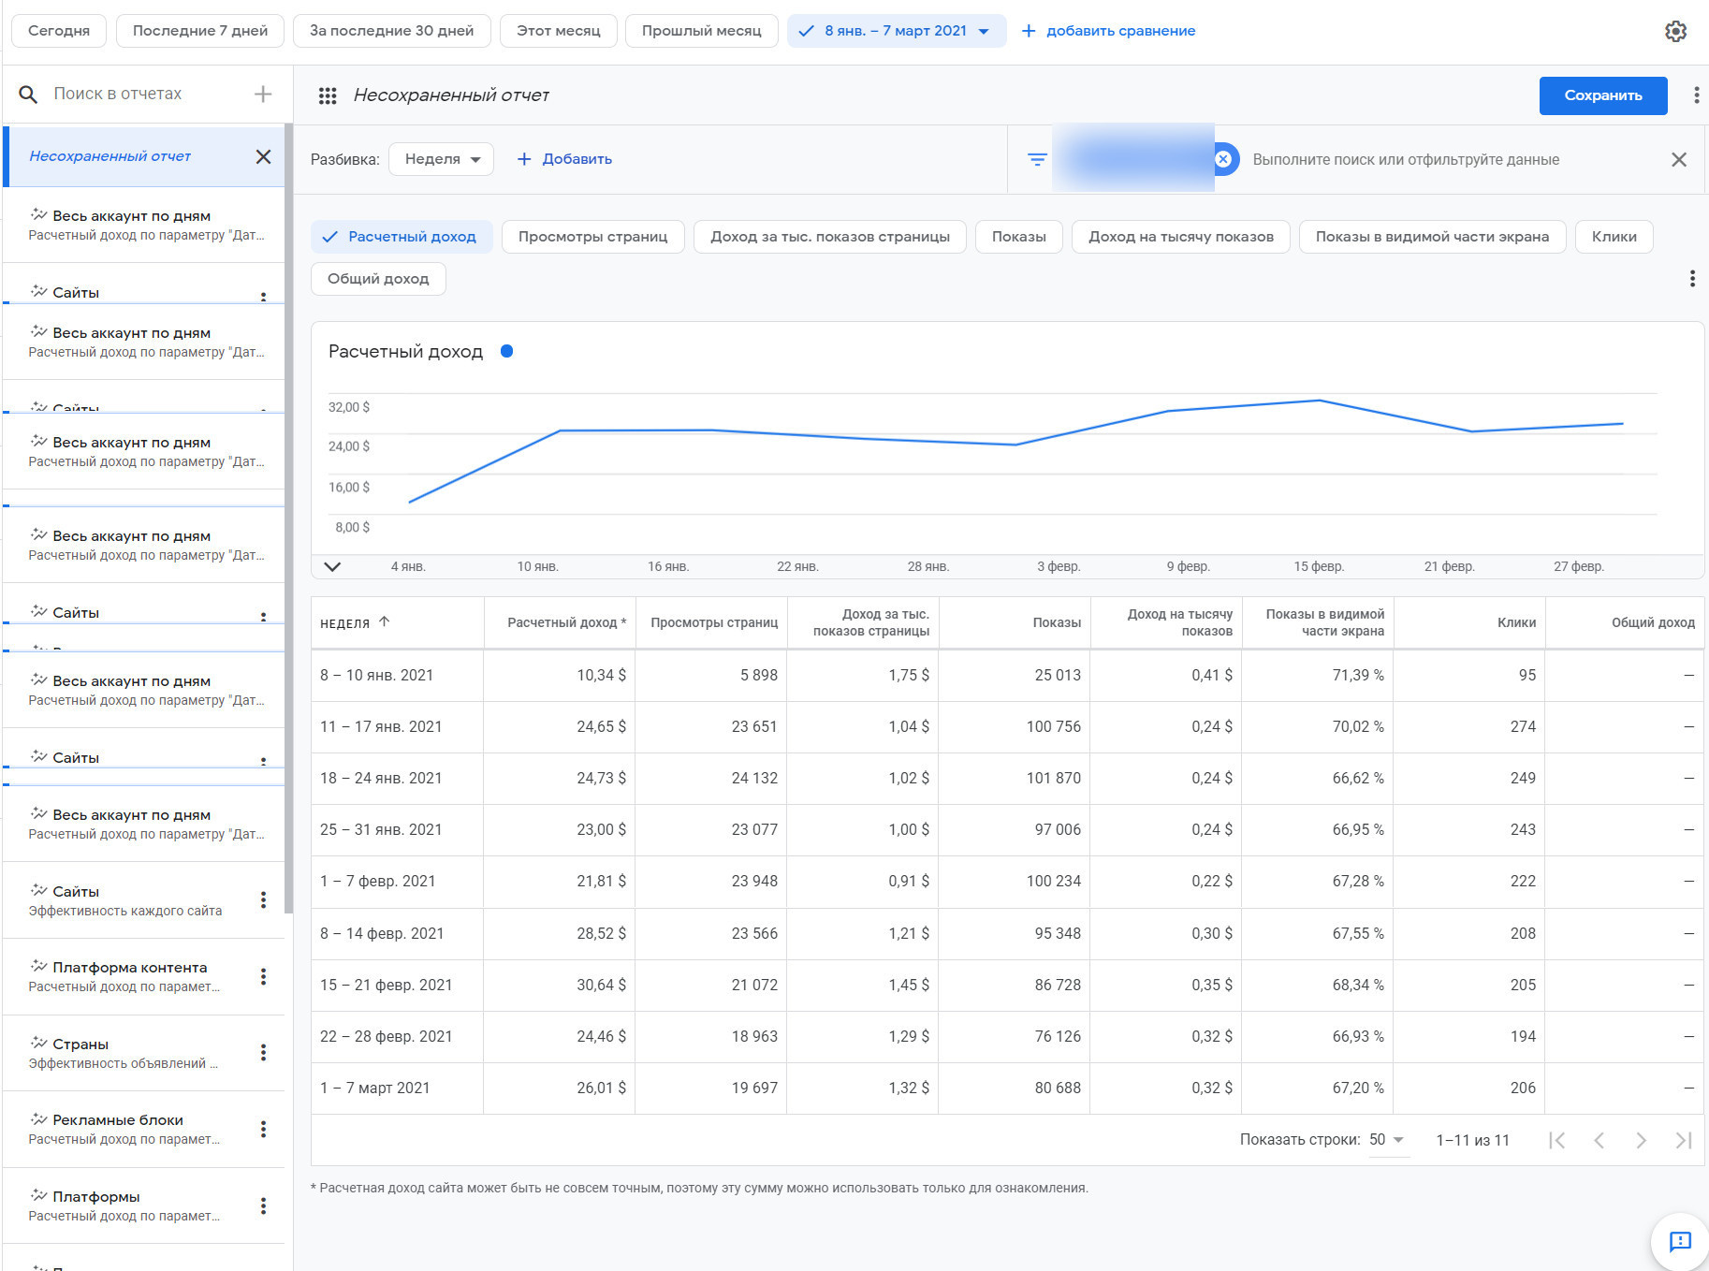Open the settings gear icon
Viewport: 1709px width, 1271px height.
coord(1675,31)
